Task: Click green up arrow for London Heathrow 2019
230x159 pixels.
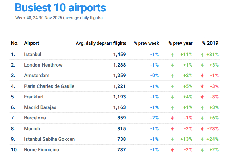Action: click(202, 65)
